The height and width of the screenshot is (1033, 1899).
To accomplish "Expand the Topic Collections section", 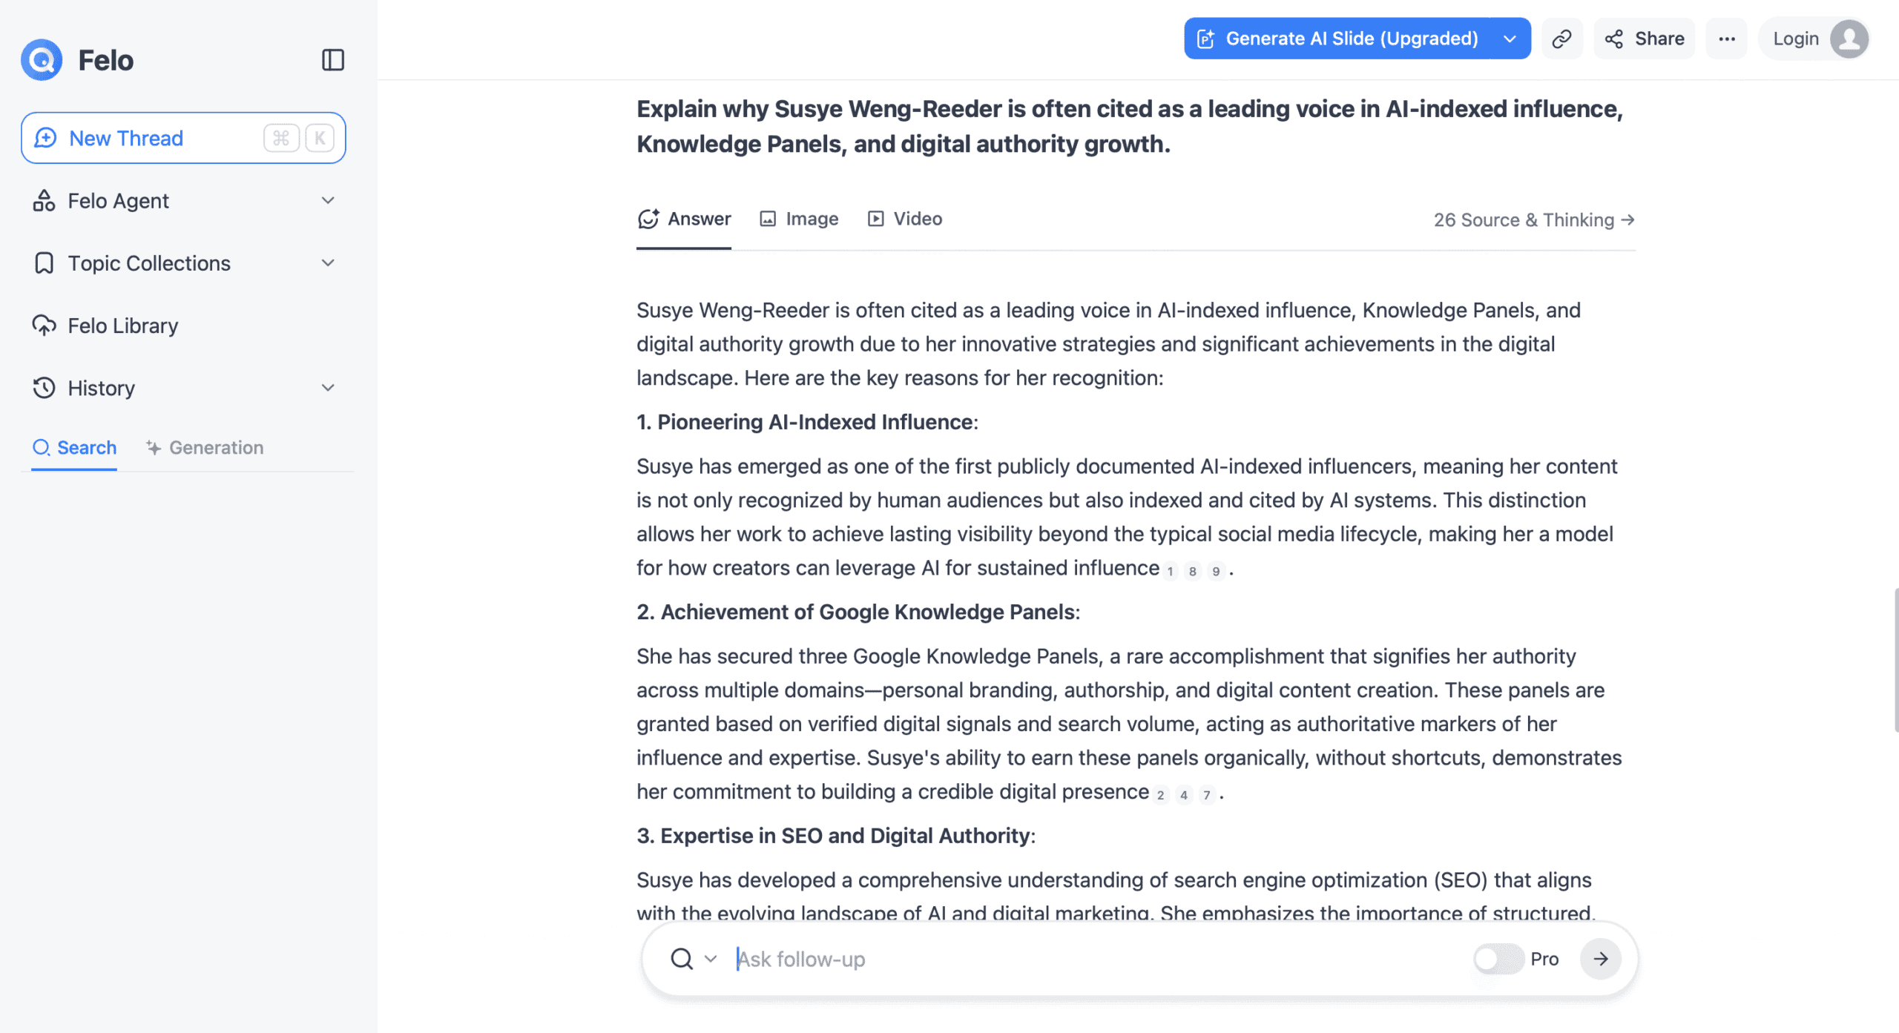I will coord(328,263).
